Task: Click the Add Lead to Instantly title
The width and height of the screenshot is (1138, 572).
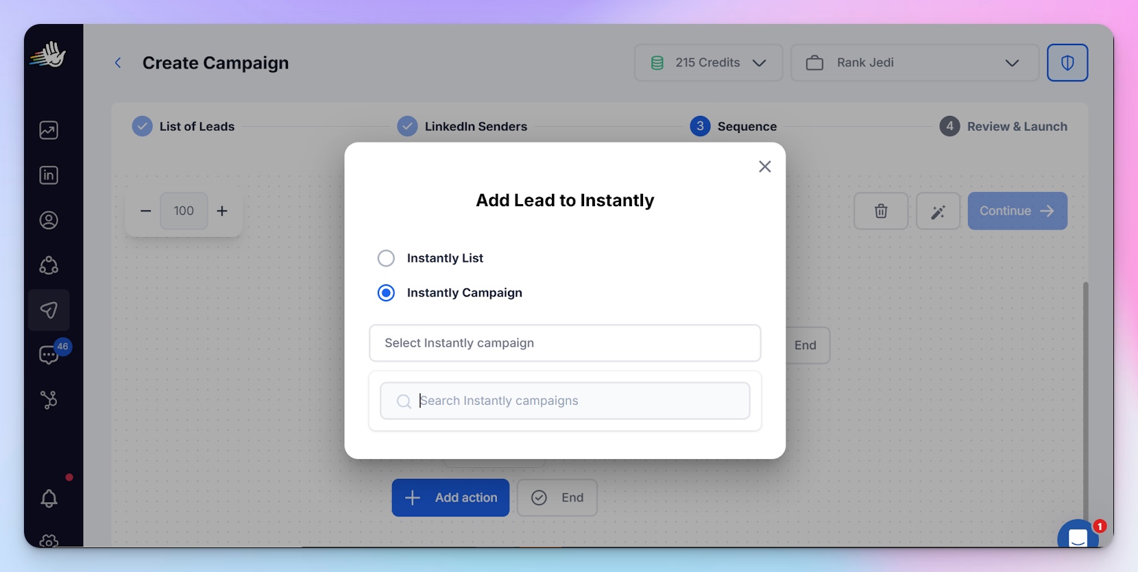Action: coord(565,200)
